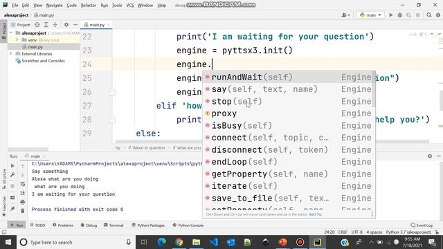Image resolution: width=443 pixels, height=249 pixels.
Task: Select opened file locator icon in Project panel
Action: 37,25
